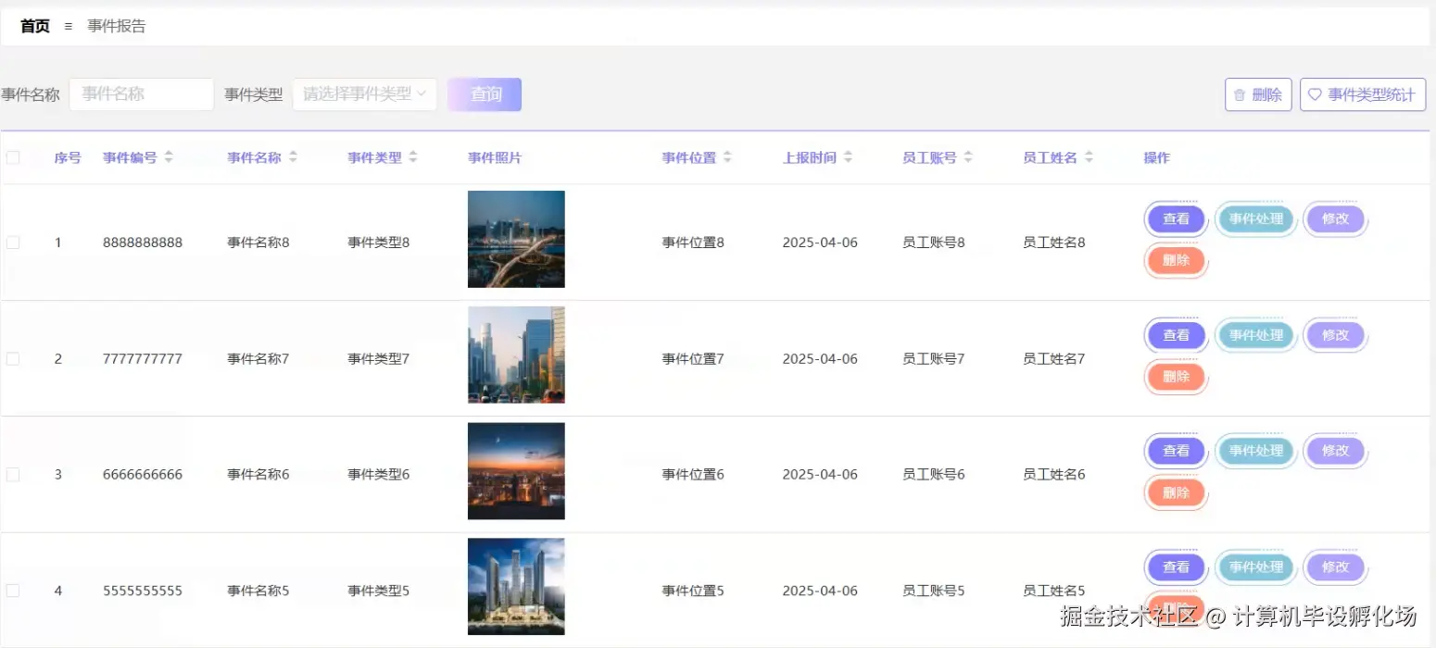Check the checkbox for row 1

click(13, 242)
